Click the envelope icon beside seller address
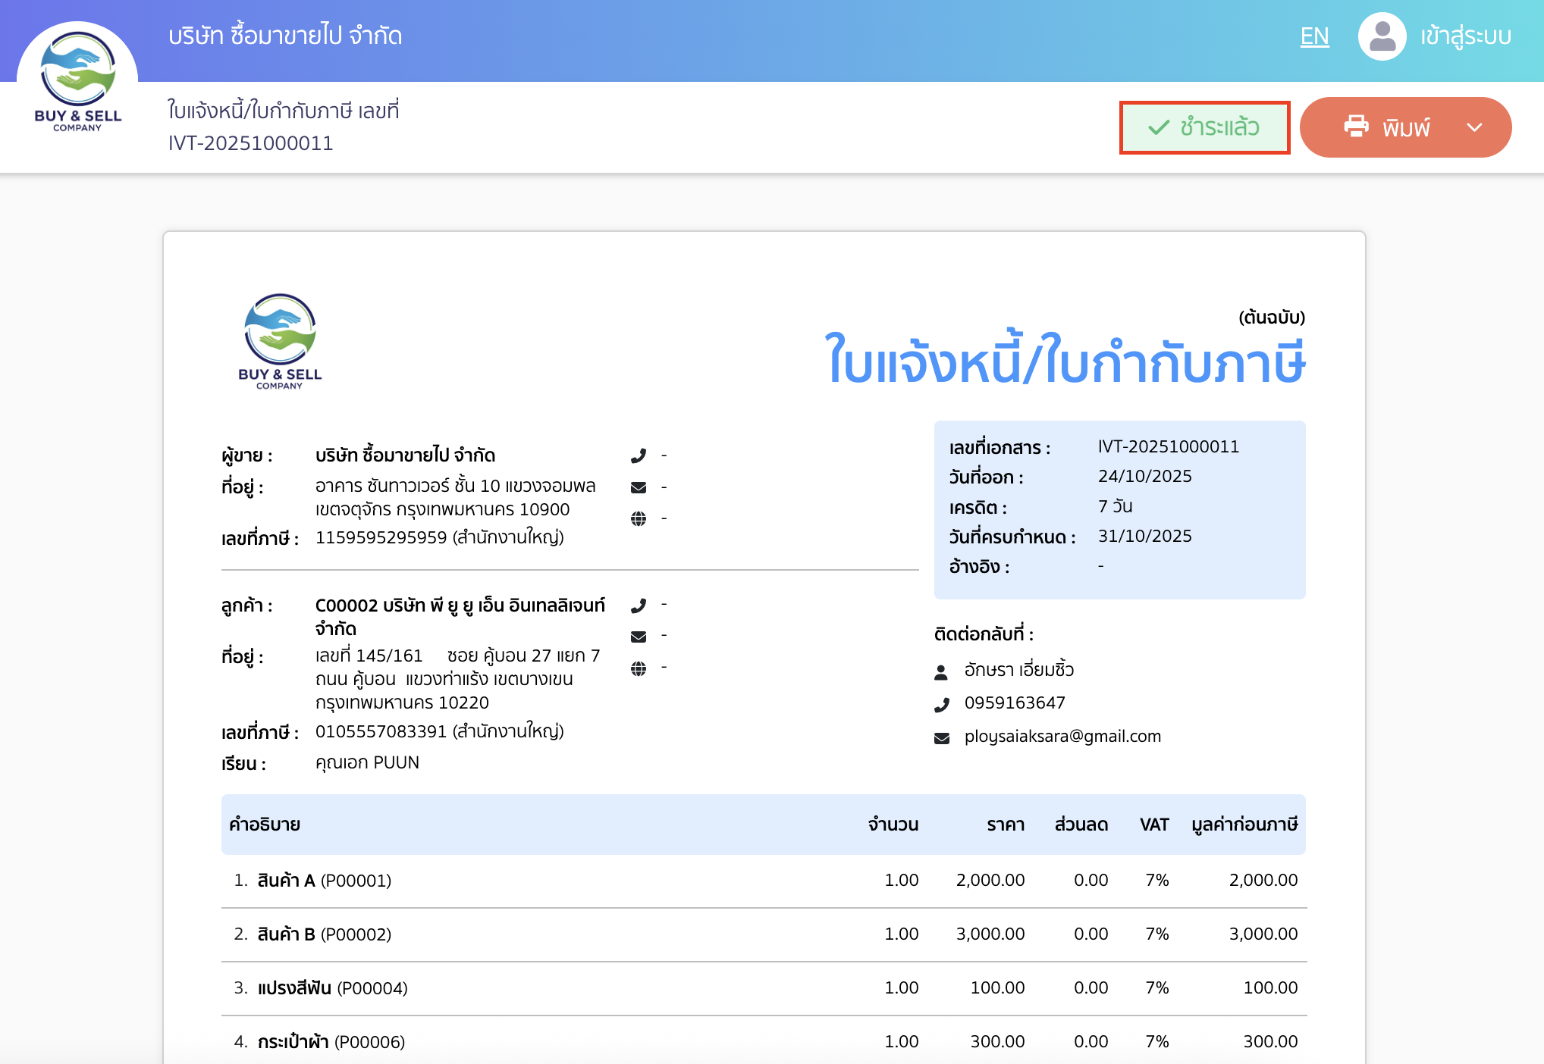 [x=639, y=487]
